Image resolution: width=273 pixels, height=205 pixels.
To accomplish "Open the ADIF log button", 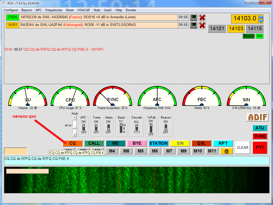I will tap(257, 117).
